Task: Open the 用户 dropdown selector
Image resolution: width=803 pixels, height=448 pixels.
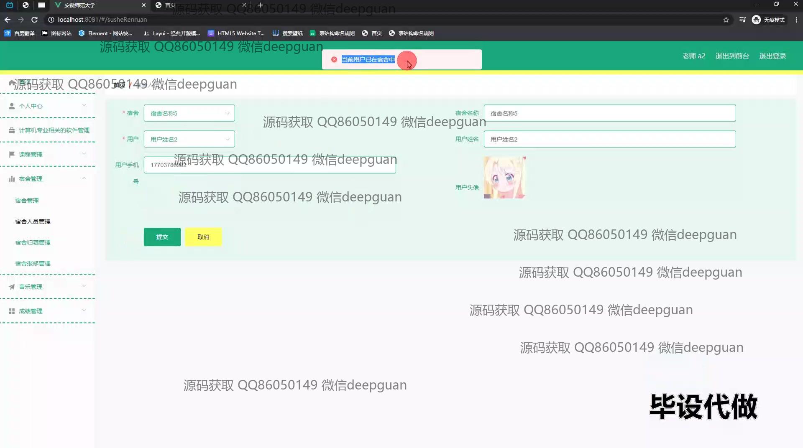Action: click(189, 139)
